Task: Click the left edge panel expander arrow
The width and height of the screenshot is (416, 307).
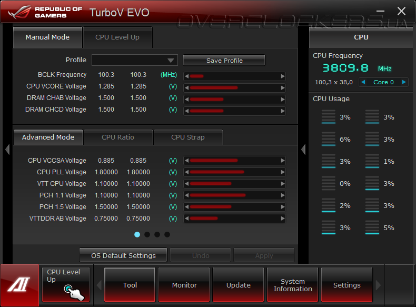Action: click(x=7, y=150)
